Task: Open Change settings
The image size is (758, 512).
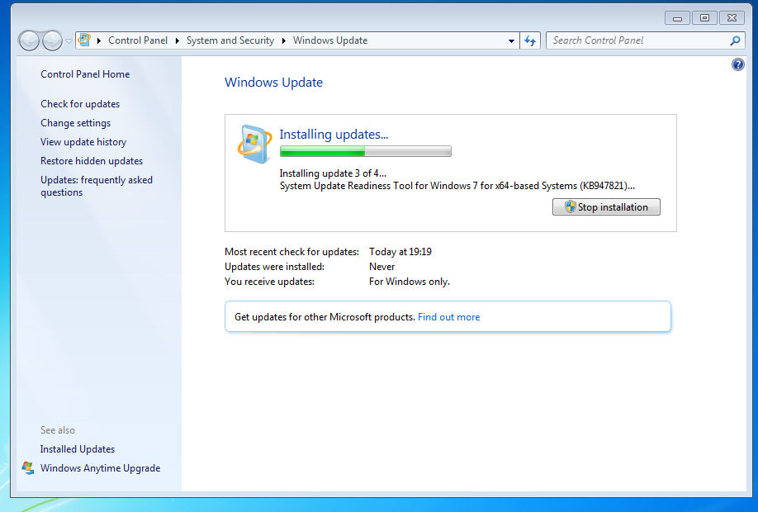Action: pos(75,123)
